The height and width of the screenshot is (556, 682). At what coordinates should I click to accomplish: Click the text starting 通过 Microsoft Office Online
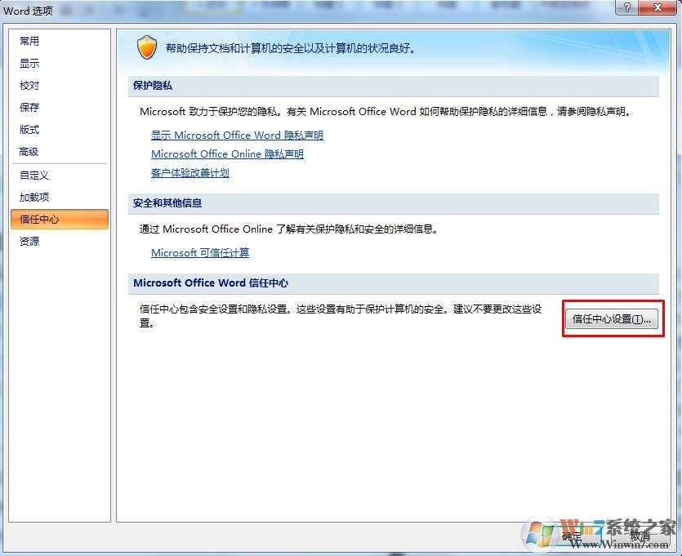point(288,229)
